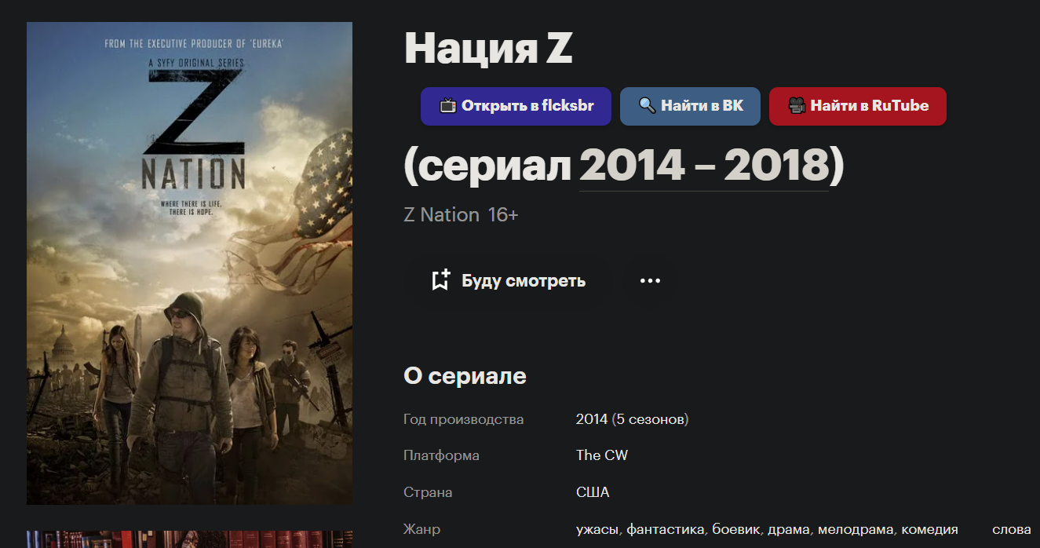Click the 2014 production year link
1040x548 pixels.
click(x=592, y=419)
